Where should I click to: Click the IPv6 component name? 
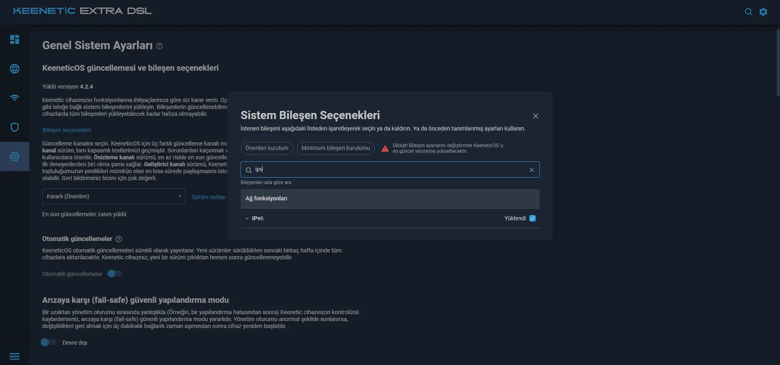coord(258,218)
